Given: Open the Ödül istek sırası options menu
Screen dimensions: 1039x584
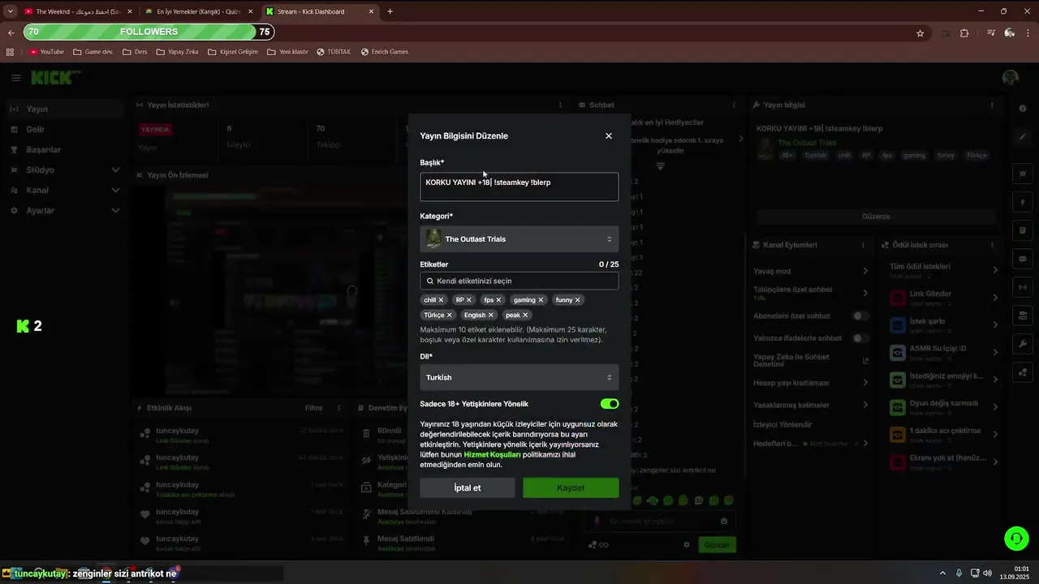Looking at the screenshot, I should click(992, 245).
